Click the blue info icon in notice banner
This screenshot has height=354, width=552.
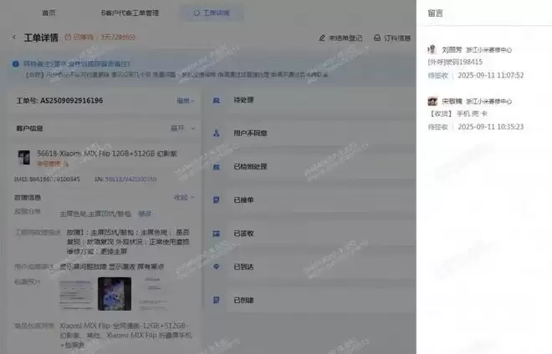pos(16,63)
